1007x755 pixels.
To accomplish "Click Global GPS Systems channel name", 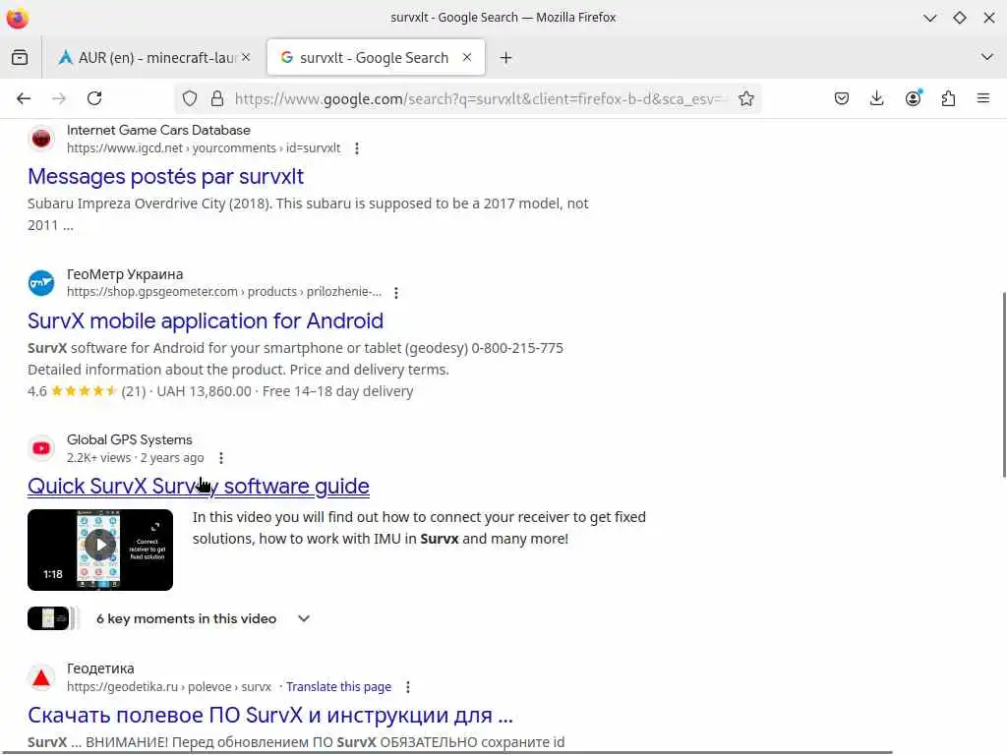I will pos(129,439).
